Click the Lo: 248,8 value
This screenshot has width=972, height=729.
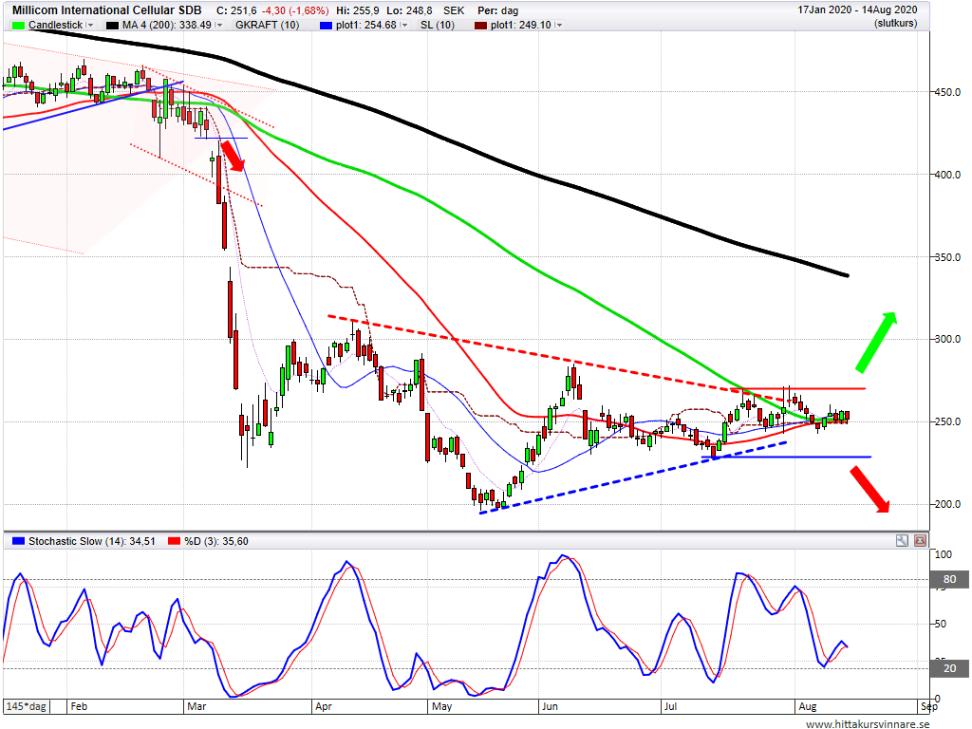pyautogui.click(x=409, y=10)
